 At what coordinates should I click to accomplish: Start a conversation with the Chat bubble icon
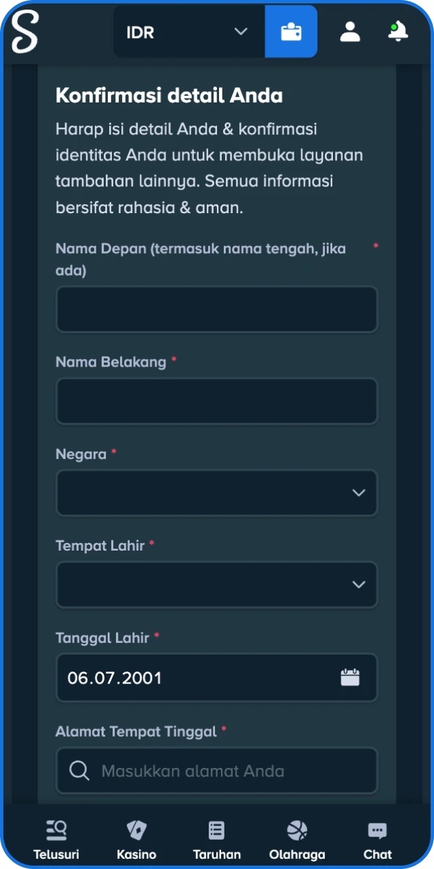(x=377, y=828)
